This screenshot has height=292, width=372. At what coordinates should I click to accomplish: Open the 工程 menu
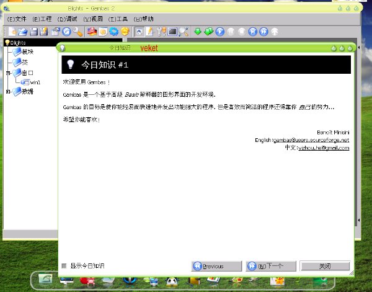click(x=42, y=19)
